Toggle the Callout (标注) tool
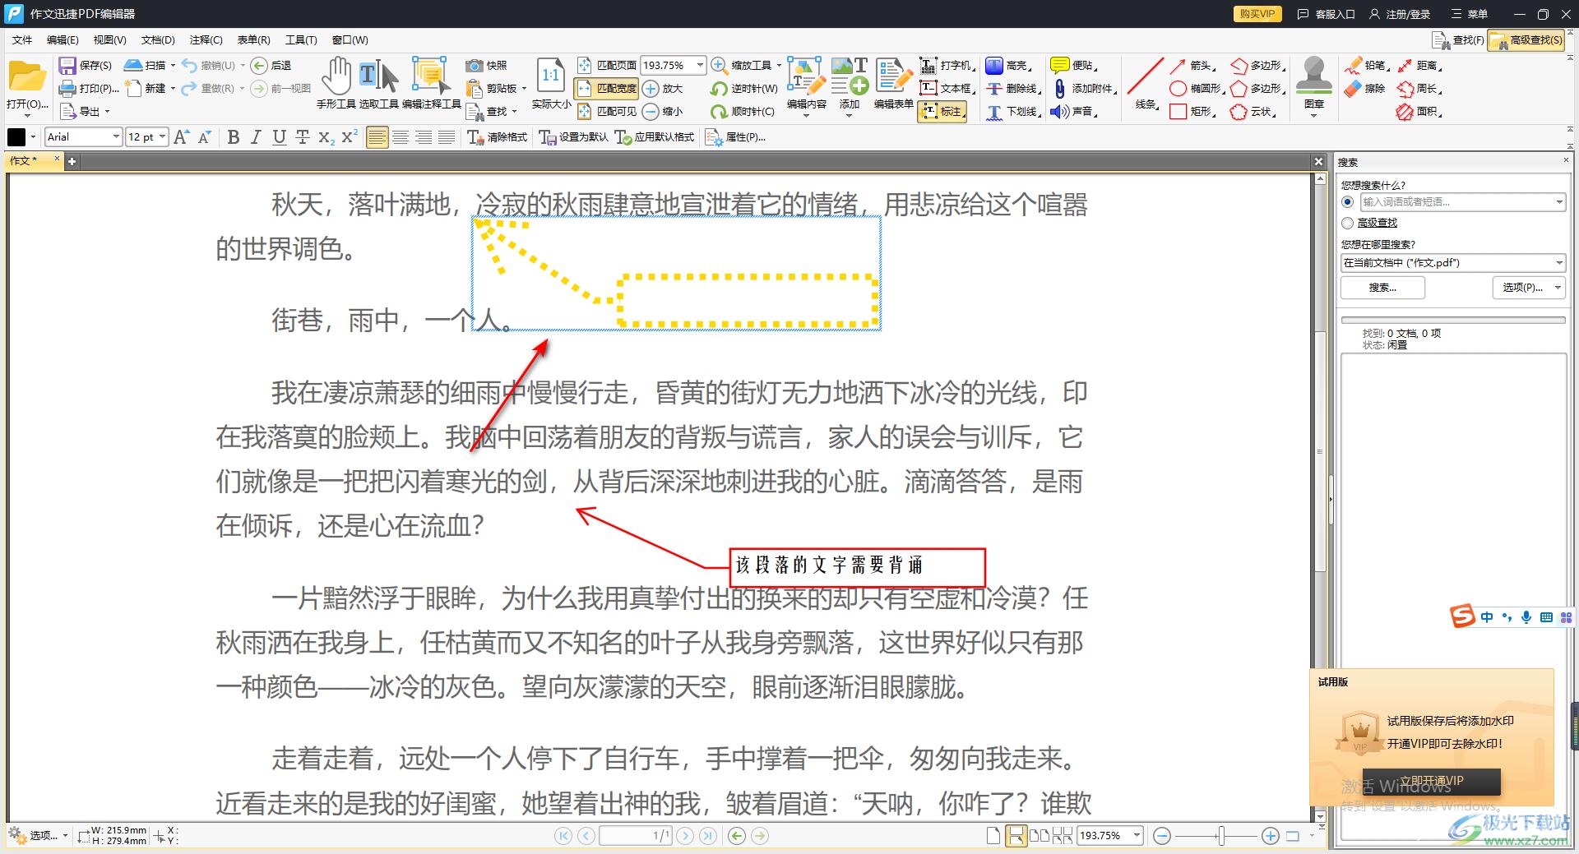1579x854 pixels. pos(942,112)
